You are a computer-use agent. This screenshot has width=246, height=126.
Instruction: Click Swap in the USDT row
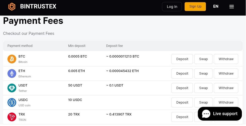(x=203, y=88)
